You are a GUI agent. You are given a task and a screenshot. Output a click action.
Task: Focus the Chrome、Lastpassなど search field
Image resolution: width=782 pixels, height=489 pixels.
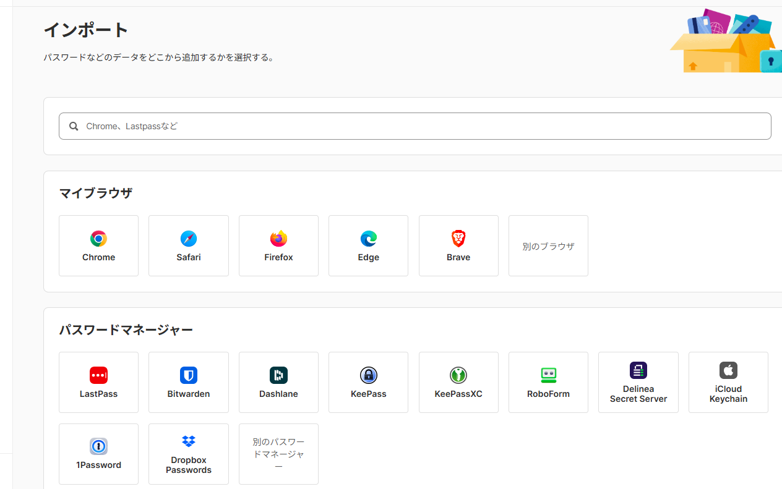pos(415,126)
